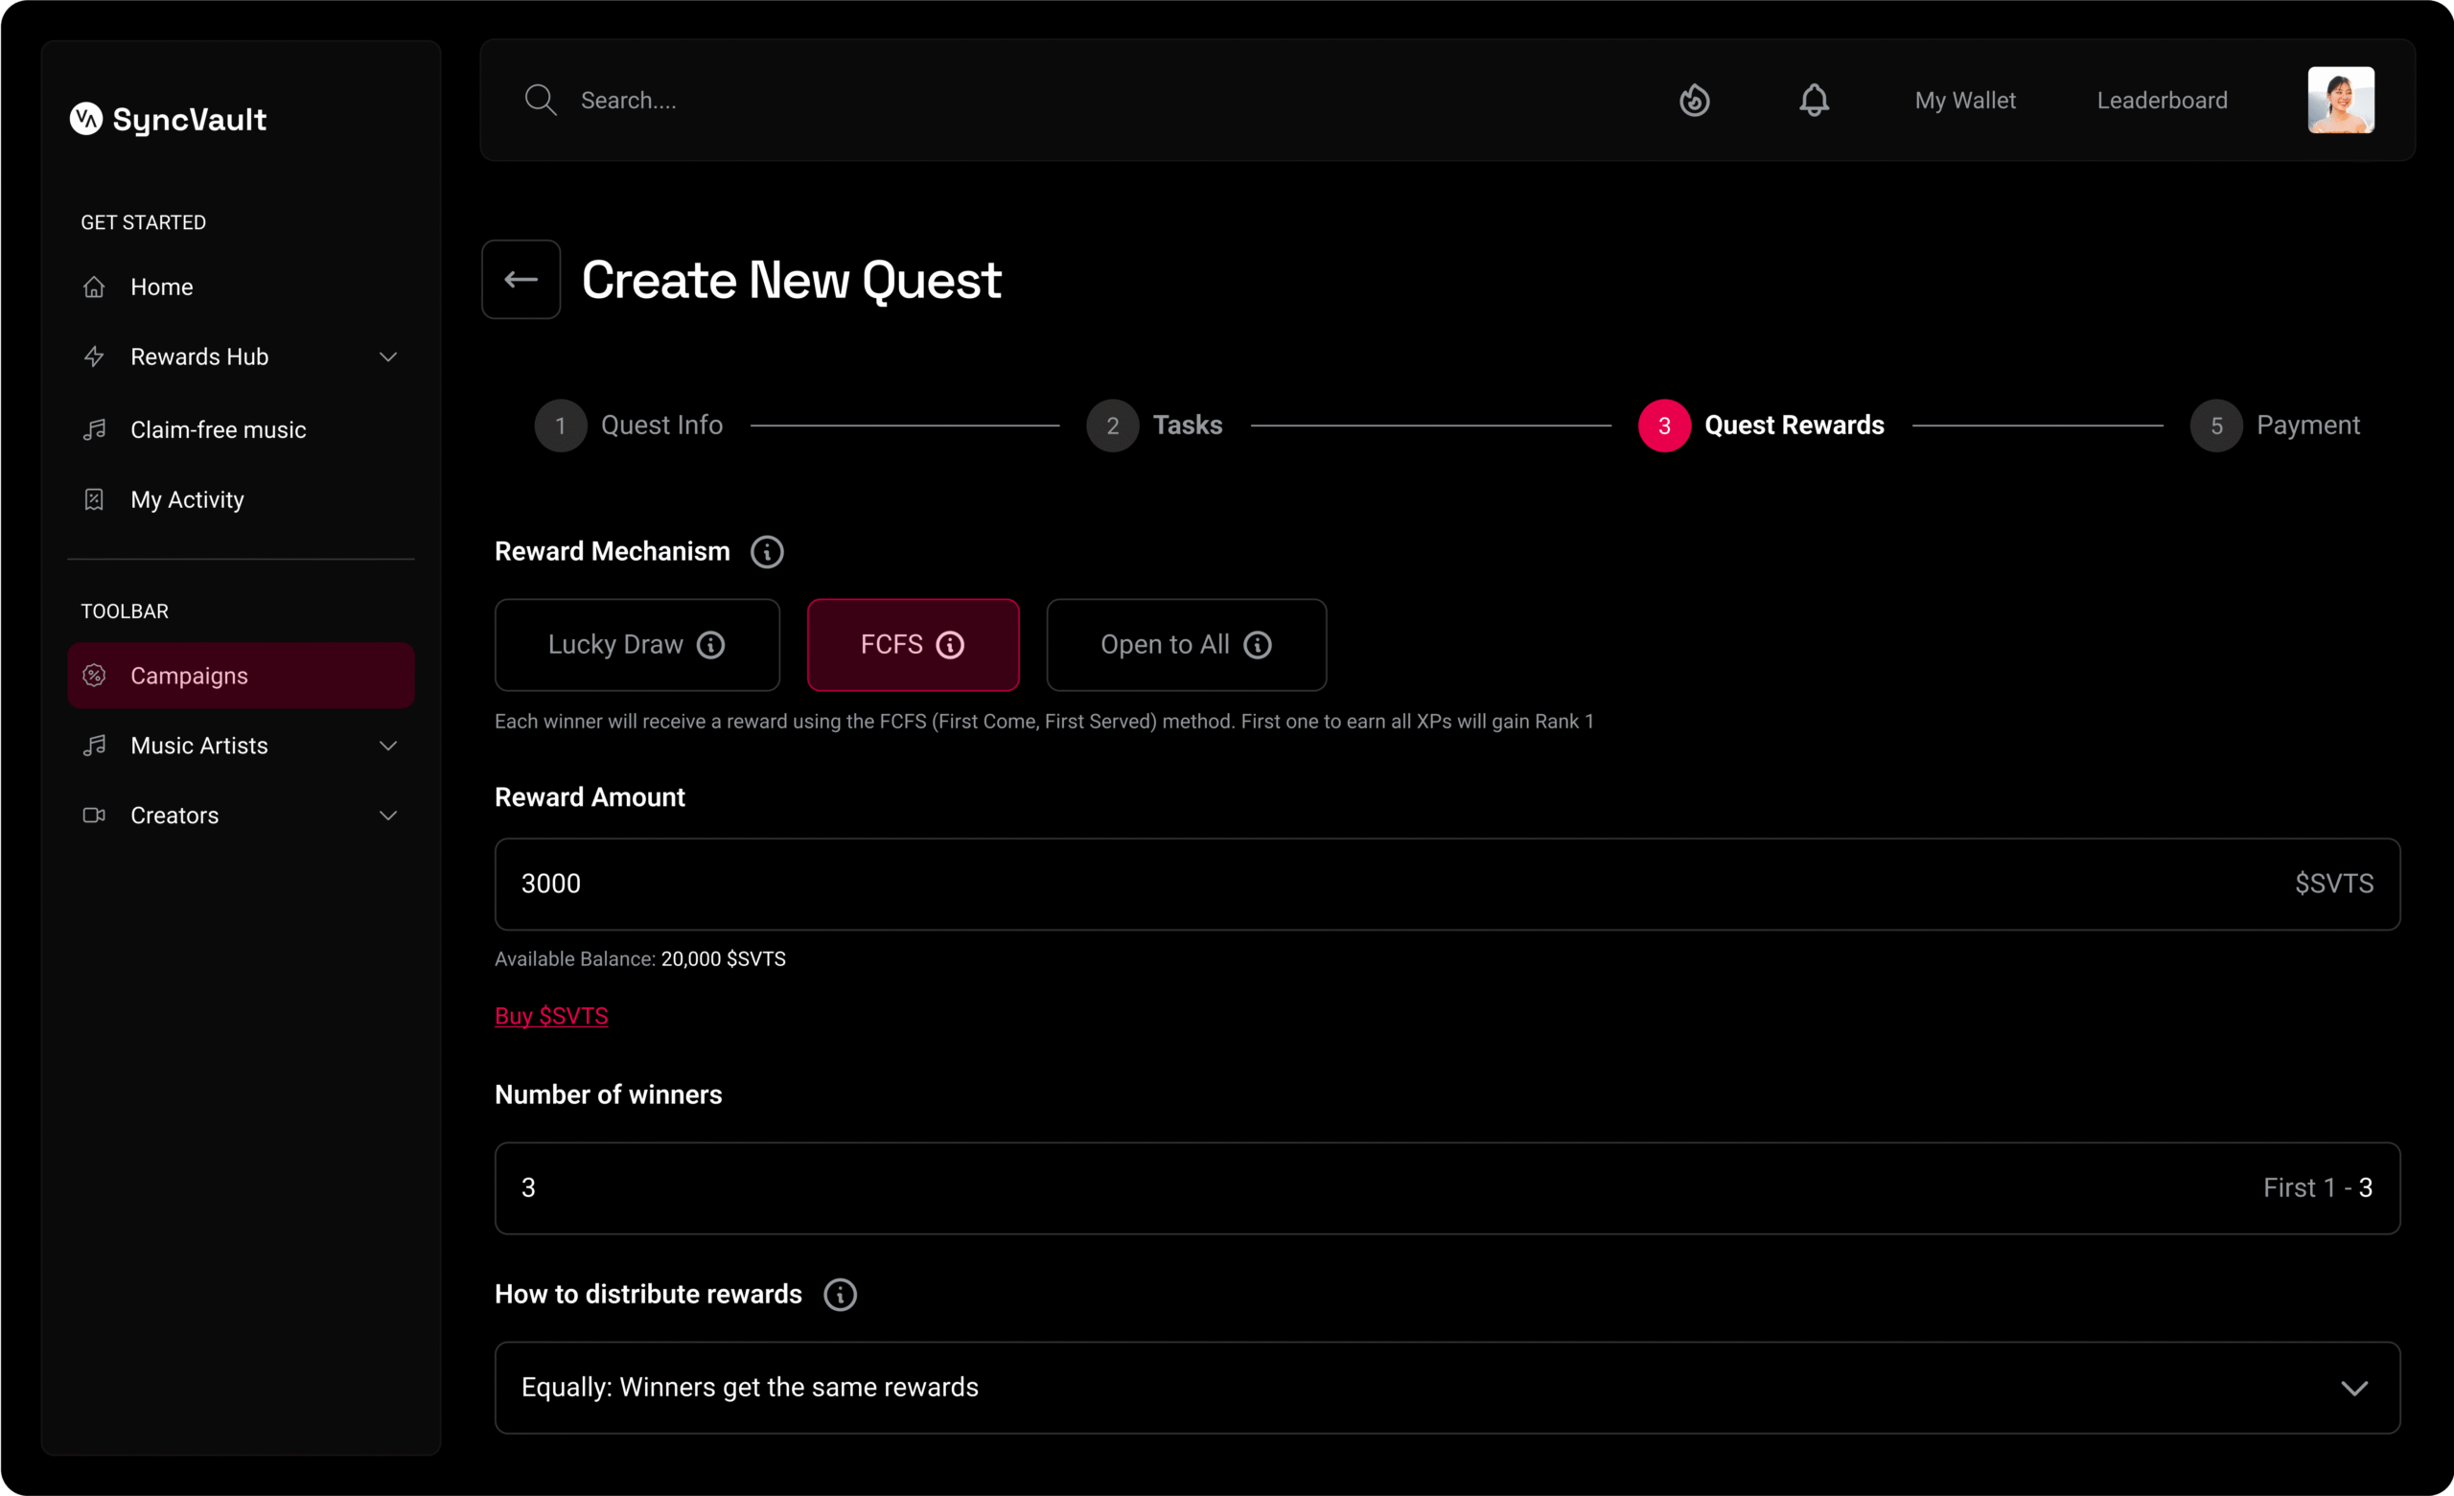Click the flame streak icon in header
This screenshot has width=2454, height=1496.
pyautogui.click(x=1694, y=101)
